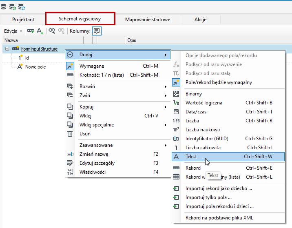Choose Importuj pola rekordu i dzieci
Viewport: 292px width, 228px height.
[228, 206]
